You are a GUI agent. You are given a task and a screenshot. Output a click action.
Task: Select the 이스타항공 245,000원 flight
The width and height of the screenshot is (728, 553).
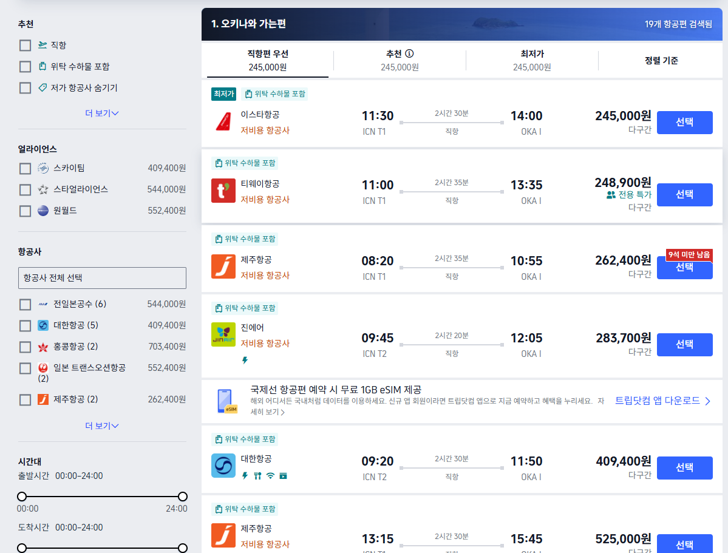pos(685,123)
